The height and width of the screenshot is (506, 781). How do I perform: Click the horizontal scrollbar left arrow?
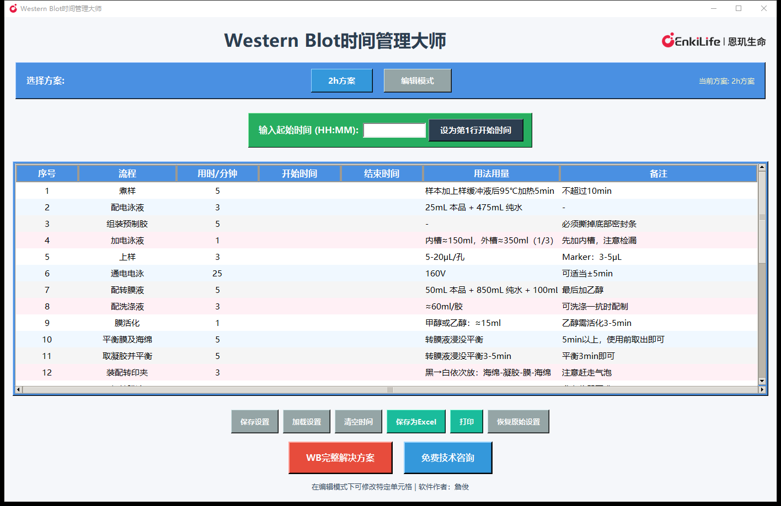point(18,390)
